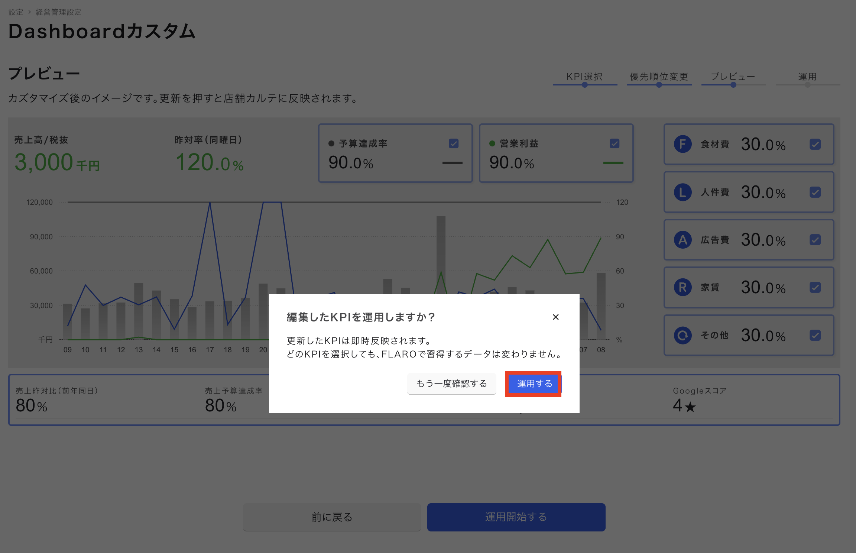Go back with 前に戻る button
This screenshot has height=553, width=856.
point(332,517)
